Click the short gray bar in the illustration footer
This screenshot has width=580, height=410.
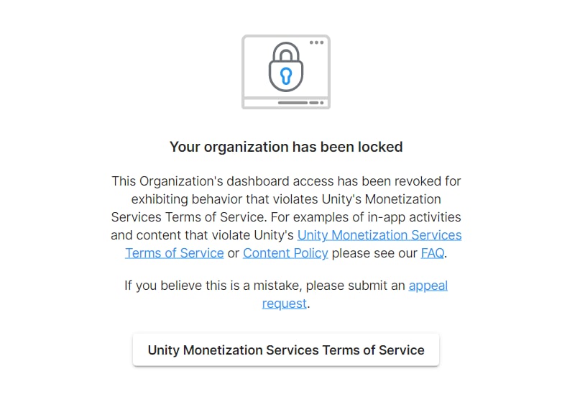pyautogui.click(x=314, y=103)
